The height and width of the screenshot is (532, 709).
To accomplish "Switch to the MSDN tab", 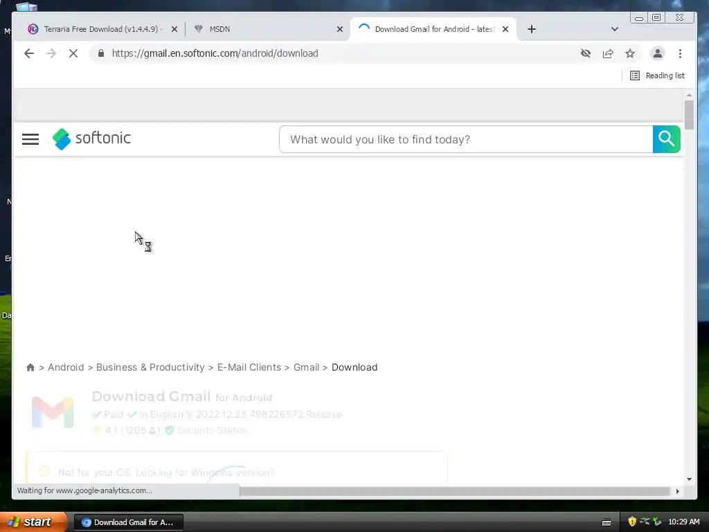I will pyautogui.click(x=219, y=29).
